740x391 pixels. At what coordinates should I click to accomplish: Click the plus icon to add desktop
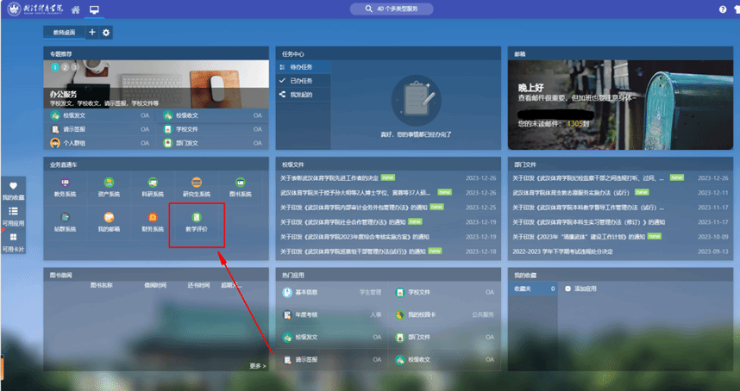point(92,33)
